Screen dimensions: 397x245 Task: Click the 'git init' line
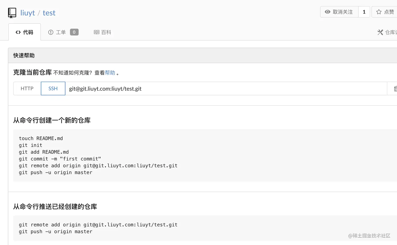coord(30,145)
